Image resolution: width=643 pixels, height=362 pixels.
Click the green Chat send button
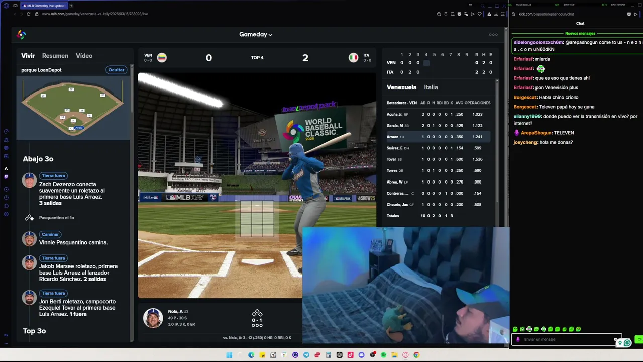coord(639,339)
